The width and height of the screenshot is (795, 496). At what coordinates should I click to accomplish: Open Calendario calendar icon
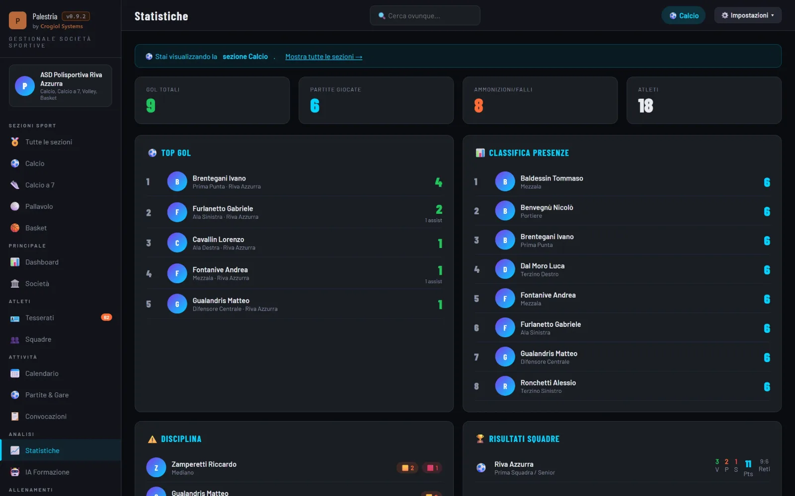pos(15,373)
